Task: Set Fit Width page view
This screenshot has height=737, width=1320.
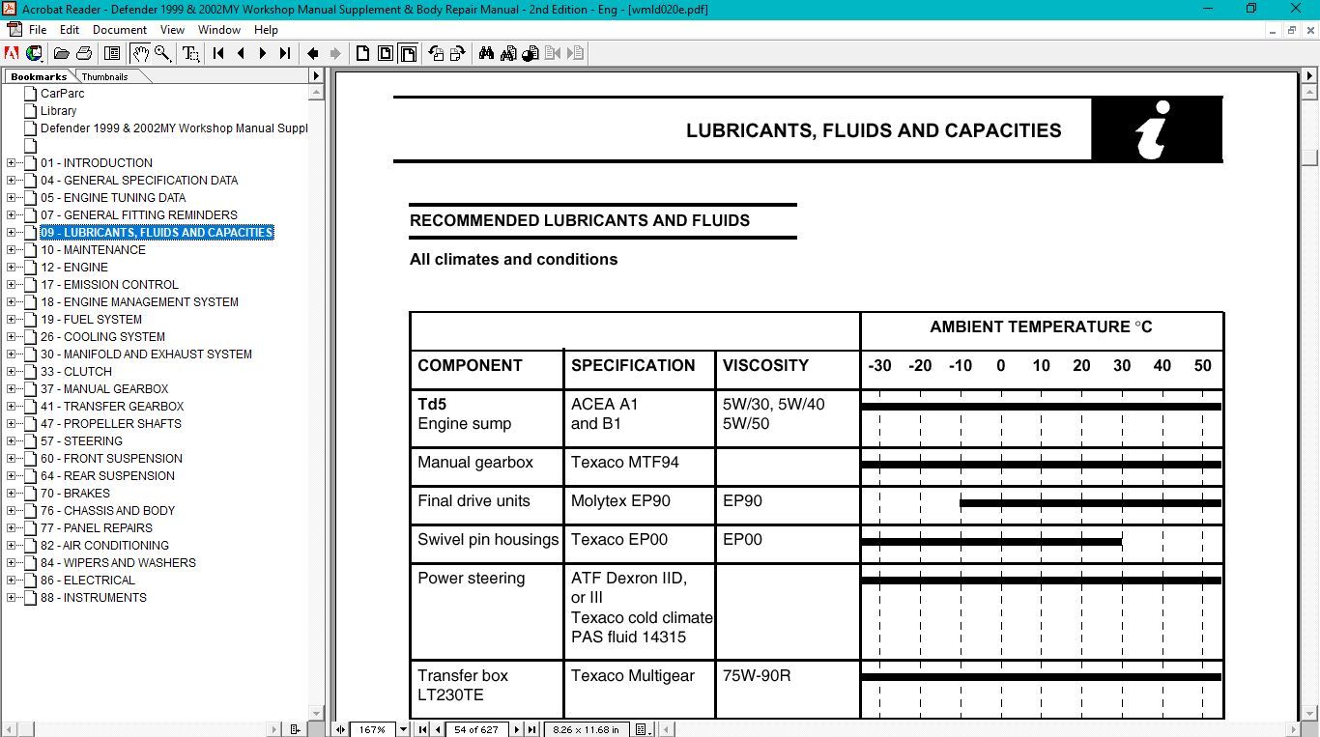Action: 409,53
